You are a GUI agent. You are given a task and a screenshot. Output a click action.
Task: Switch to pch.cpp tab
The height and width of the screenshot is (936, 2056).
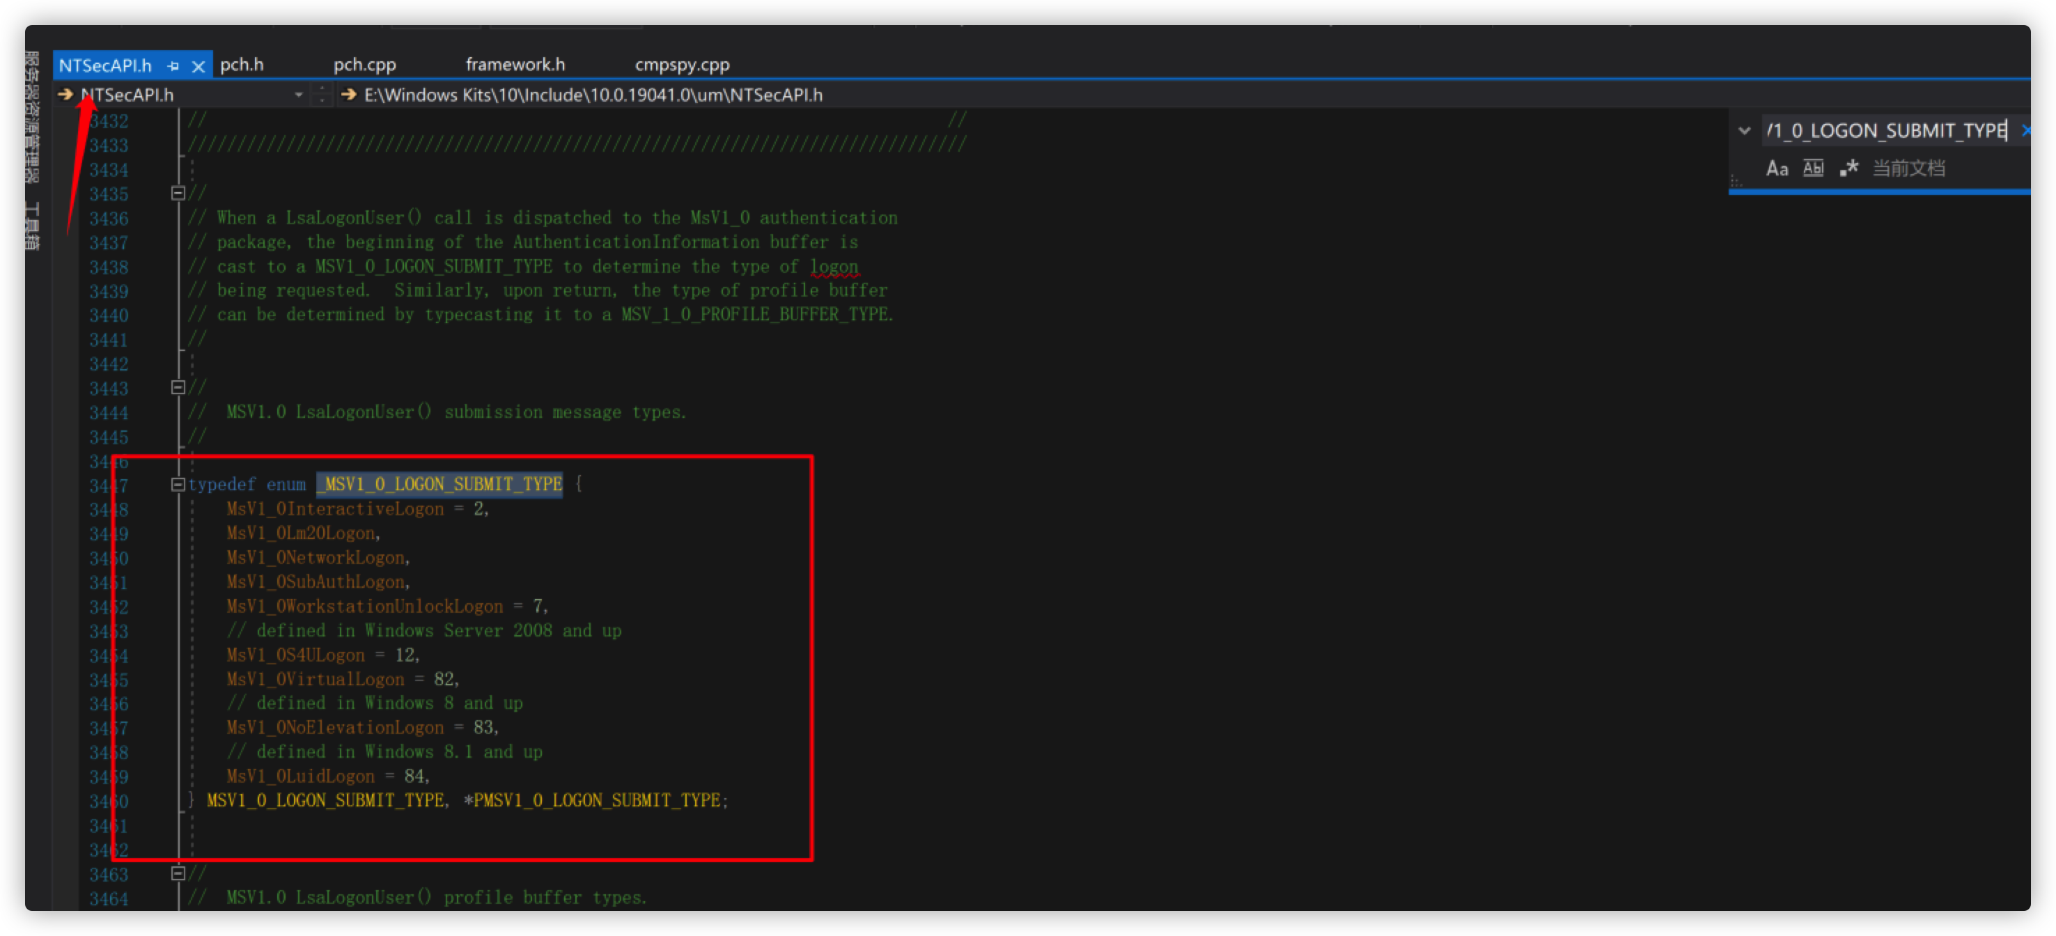click(x=365, y=65)
